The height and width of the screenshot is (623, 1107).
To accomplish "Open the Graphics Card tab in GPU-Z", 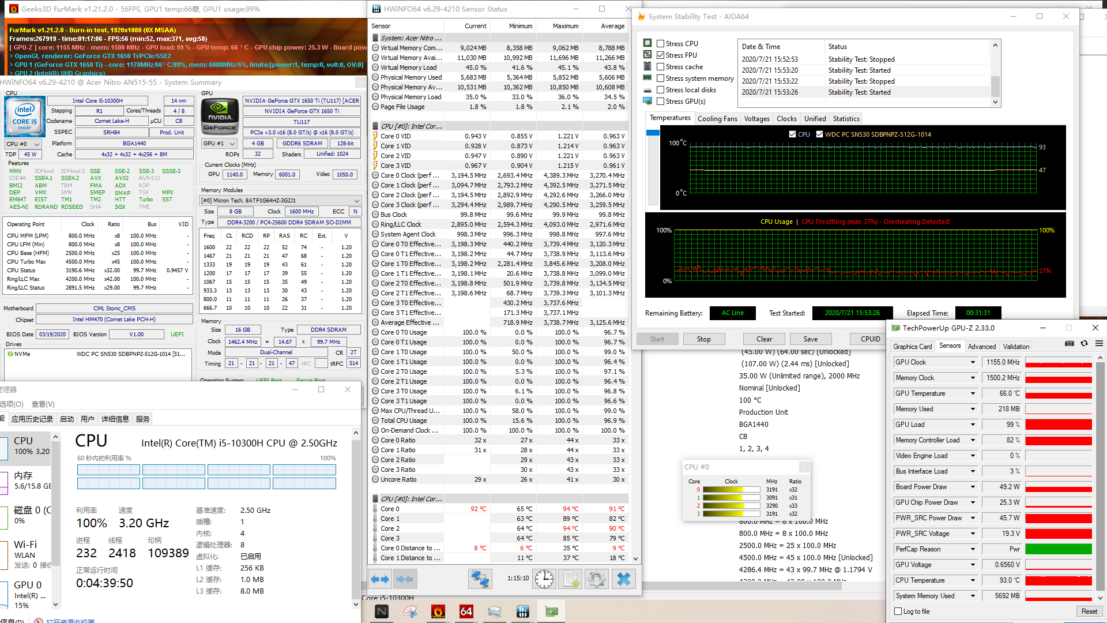I will [x=912, y=347].
